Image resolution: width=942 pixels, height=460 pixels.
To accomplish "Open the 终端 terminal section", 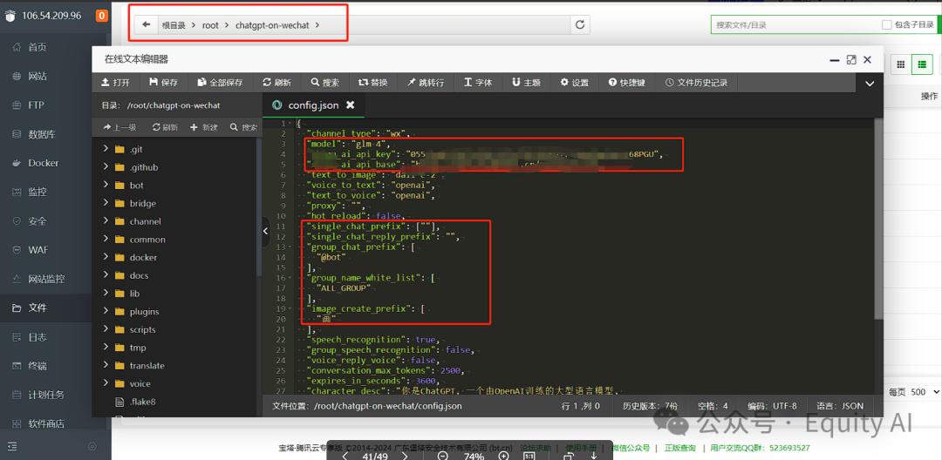I will point(38,366).
